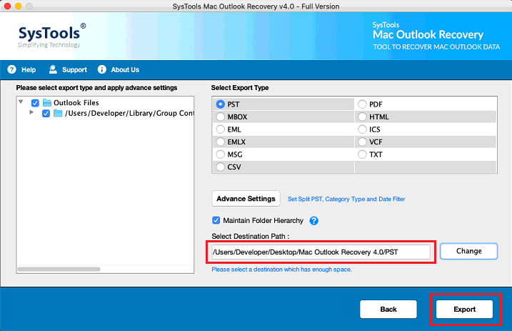Open the About Us menu item

point(125,70)
